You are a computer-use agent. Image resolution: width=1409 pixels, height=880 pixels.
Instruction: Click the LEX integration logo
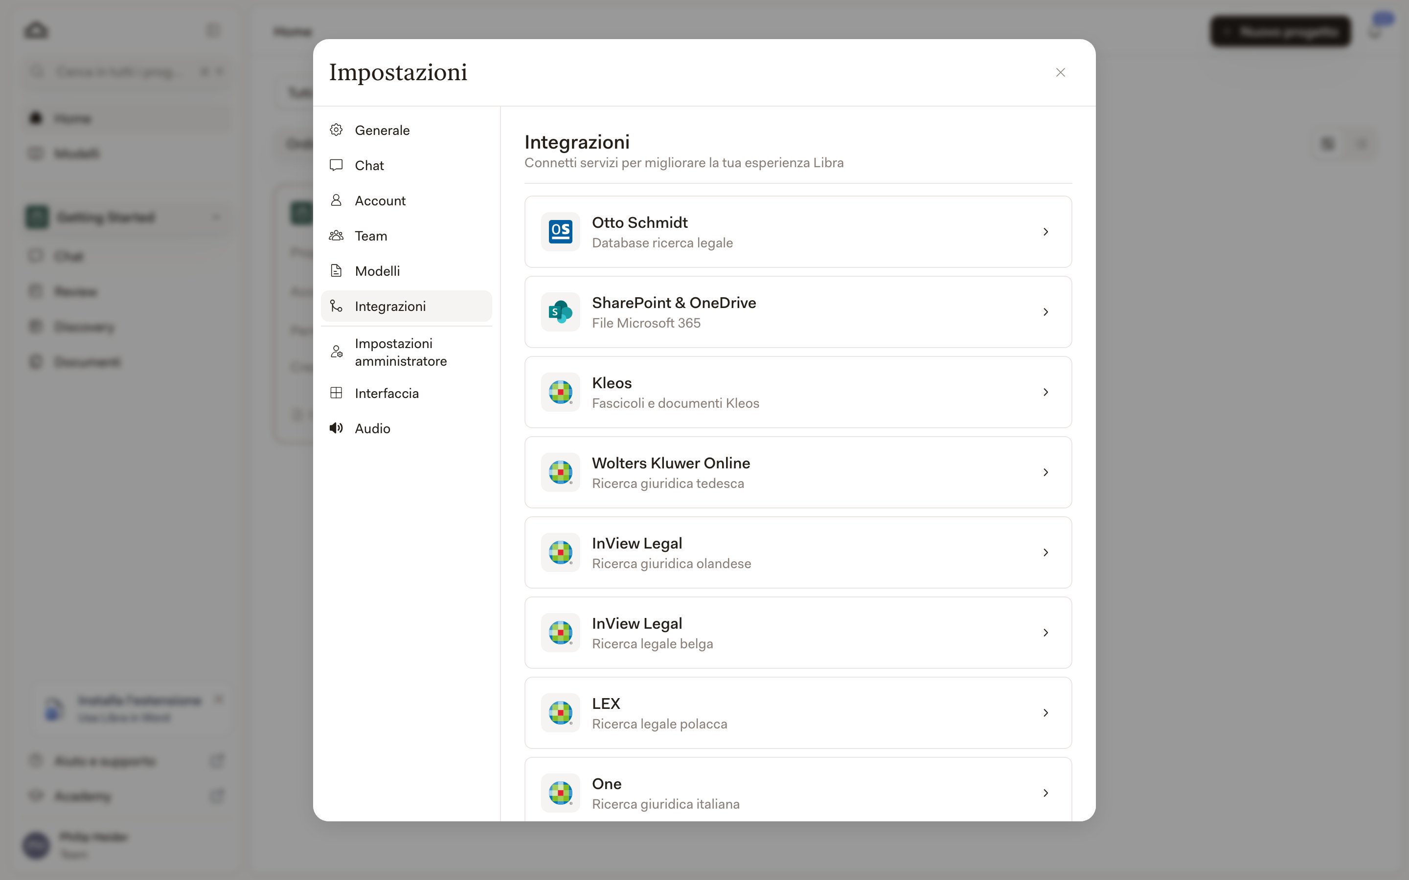point(560,713)
